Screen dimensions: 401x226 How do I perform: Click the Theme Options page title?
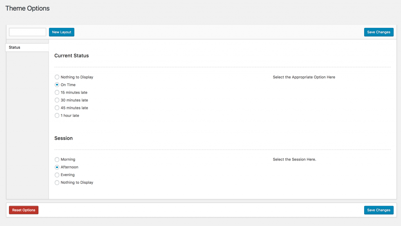[27, 8]
